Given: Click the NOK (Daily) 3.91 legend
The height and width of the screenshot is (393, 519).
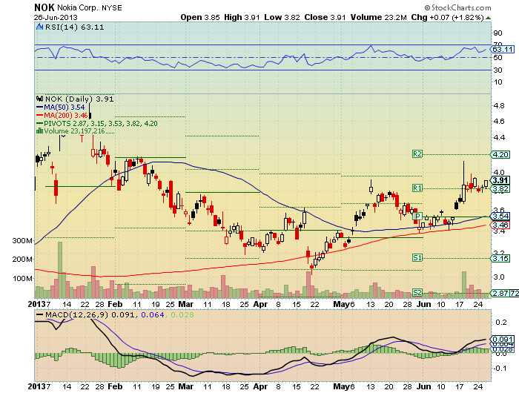Looking at the screenshot, I should 79,99.
